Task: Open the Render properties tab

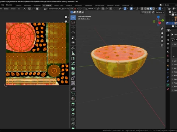Action: [168, 40]
